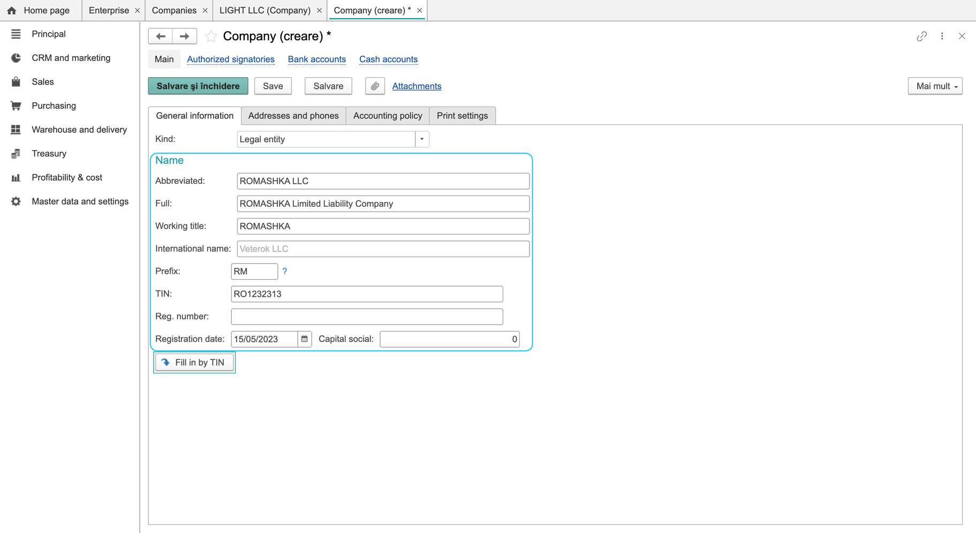976x533 pixels.
Task: Click the Salvare button
Action: [328, 86]
